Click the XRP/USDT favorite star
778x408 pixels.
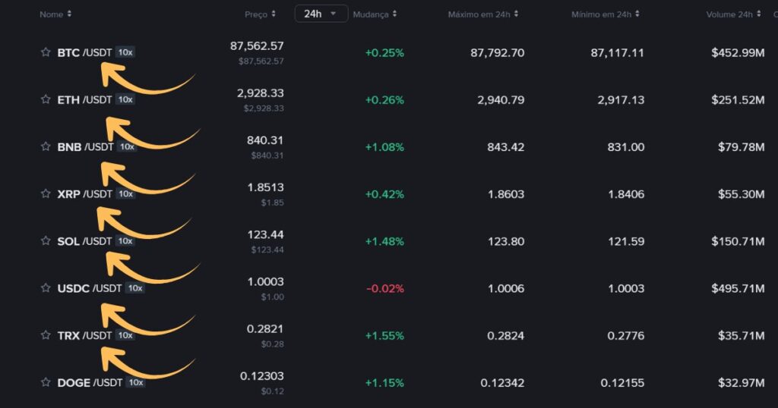pyautogui.click(x=46, y=193)
